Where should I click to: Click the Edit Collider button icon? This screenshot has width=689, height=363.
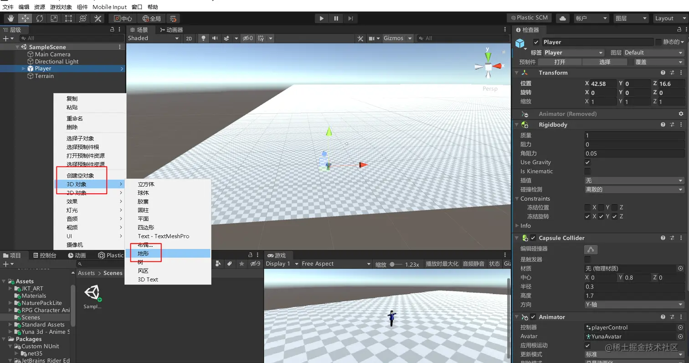pos(591,249)
